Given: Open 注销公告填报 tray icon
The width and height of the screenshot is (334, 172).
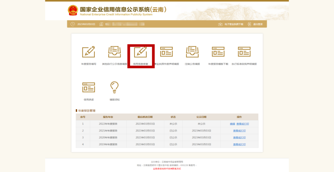Looking at the screenshot, I should click(192, 52).
